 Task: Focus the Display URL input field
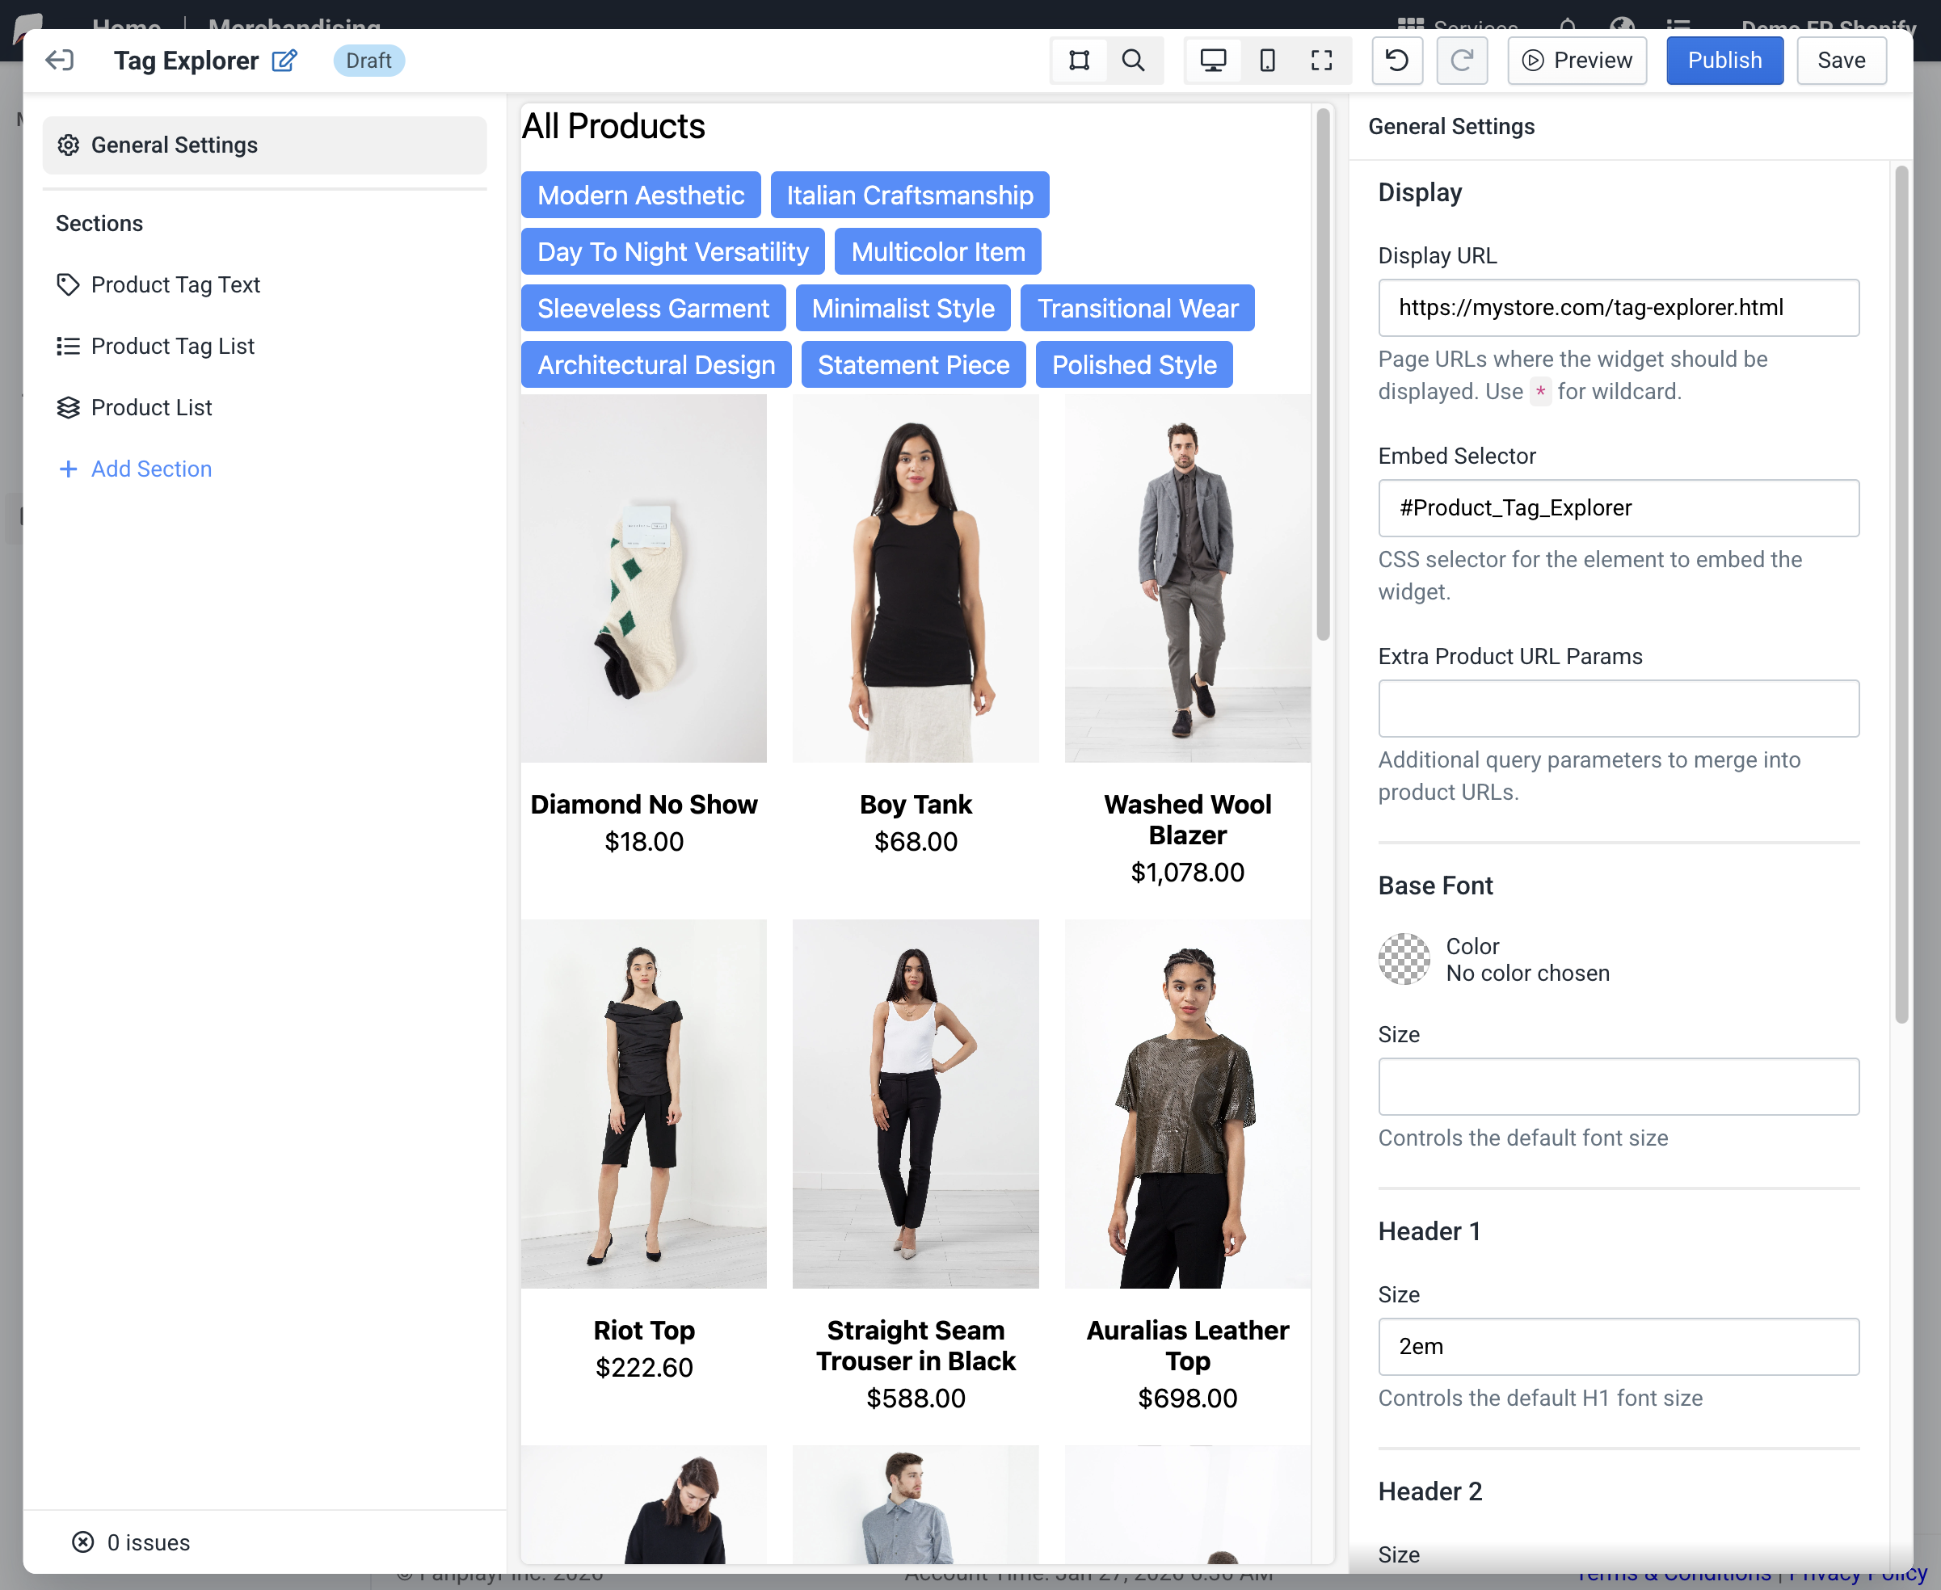tap(1619, 308)
